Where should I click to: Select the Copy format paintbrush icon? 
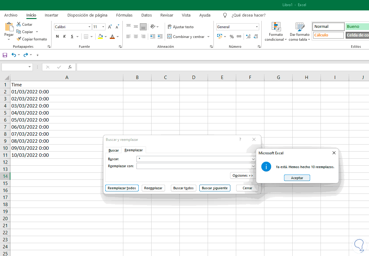[19, 39]
